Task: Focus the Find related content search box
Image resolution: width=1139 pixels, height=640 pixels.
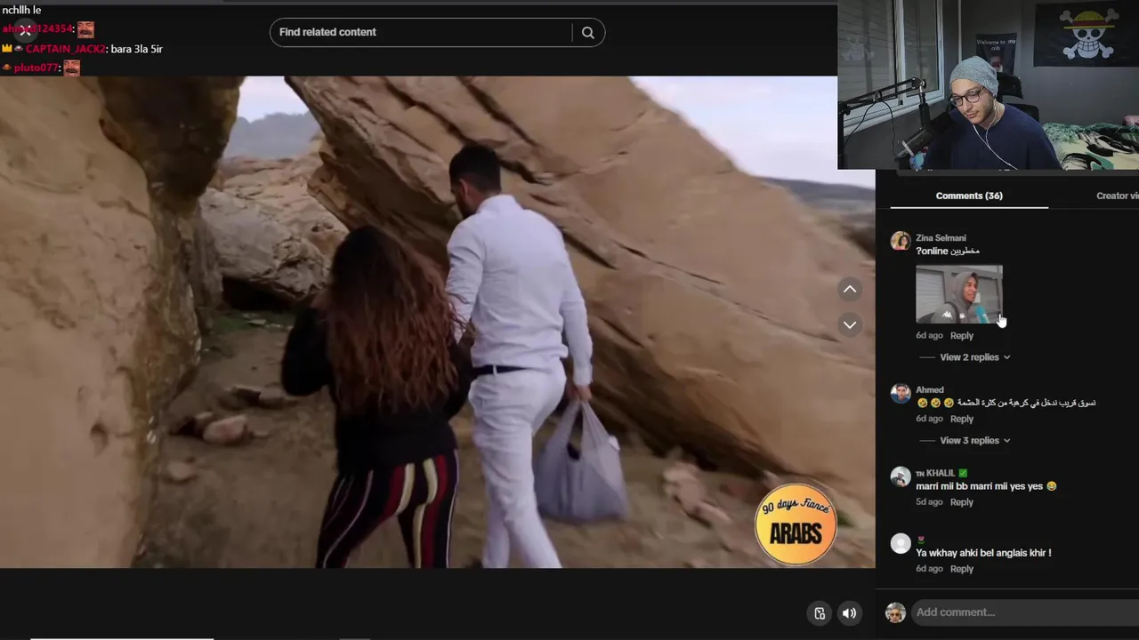Action: click(x=424, y=32)
